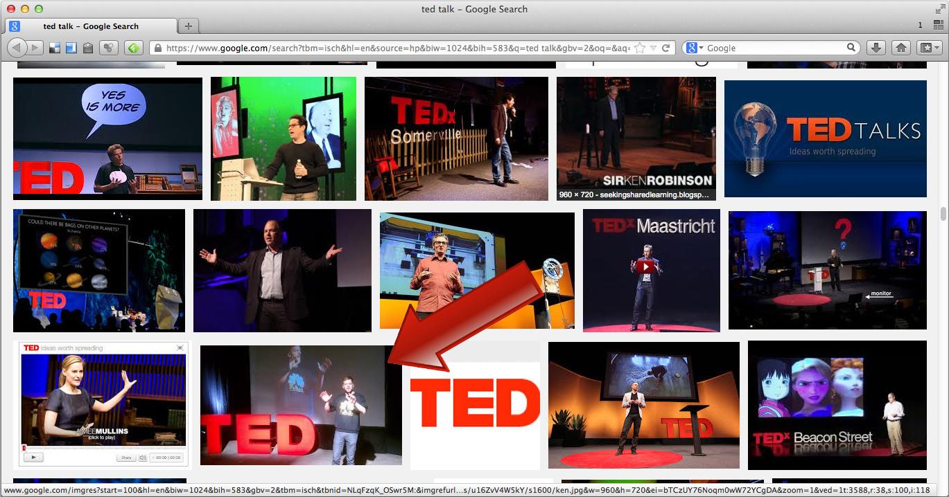Select the "ted talk – Google Search" tab
Image resolution: width=949 pixels, height=497 pixels.
[x=90, y=26]
